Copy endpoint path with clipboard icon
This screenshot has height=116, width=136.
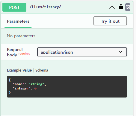click(128, 7)
